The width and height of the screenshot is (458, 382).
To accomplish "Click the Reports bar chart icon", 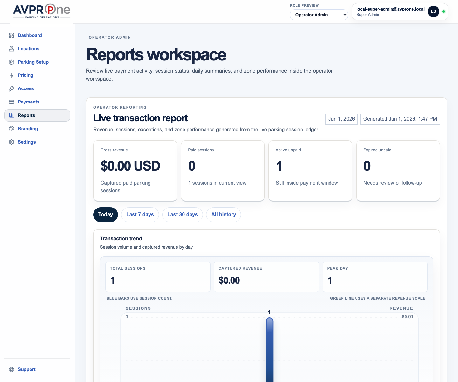I will point(11,115).
